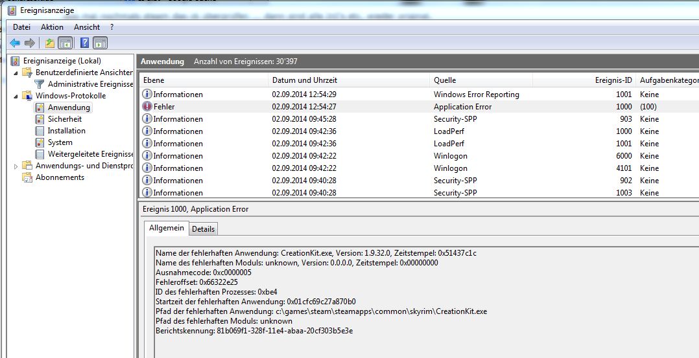Click the red error icon in Fehler row
The height and width of the screenshot is (358, 699).
coord(147,107)
